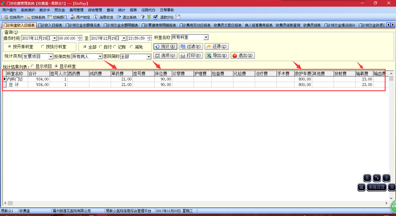Click the 退出系统 exit system toolbar icon
Screen dimensions: 396x216
click(127, 17)
